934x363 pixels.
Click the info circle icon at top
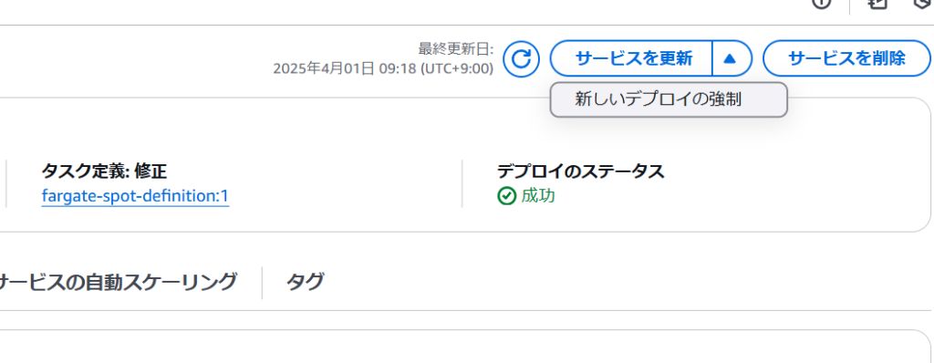[822, 3]
